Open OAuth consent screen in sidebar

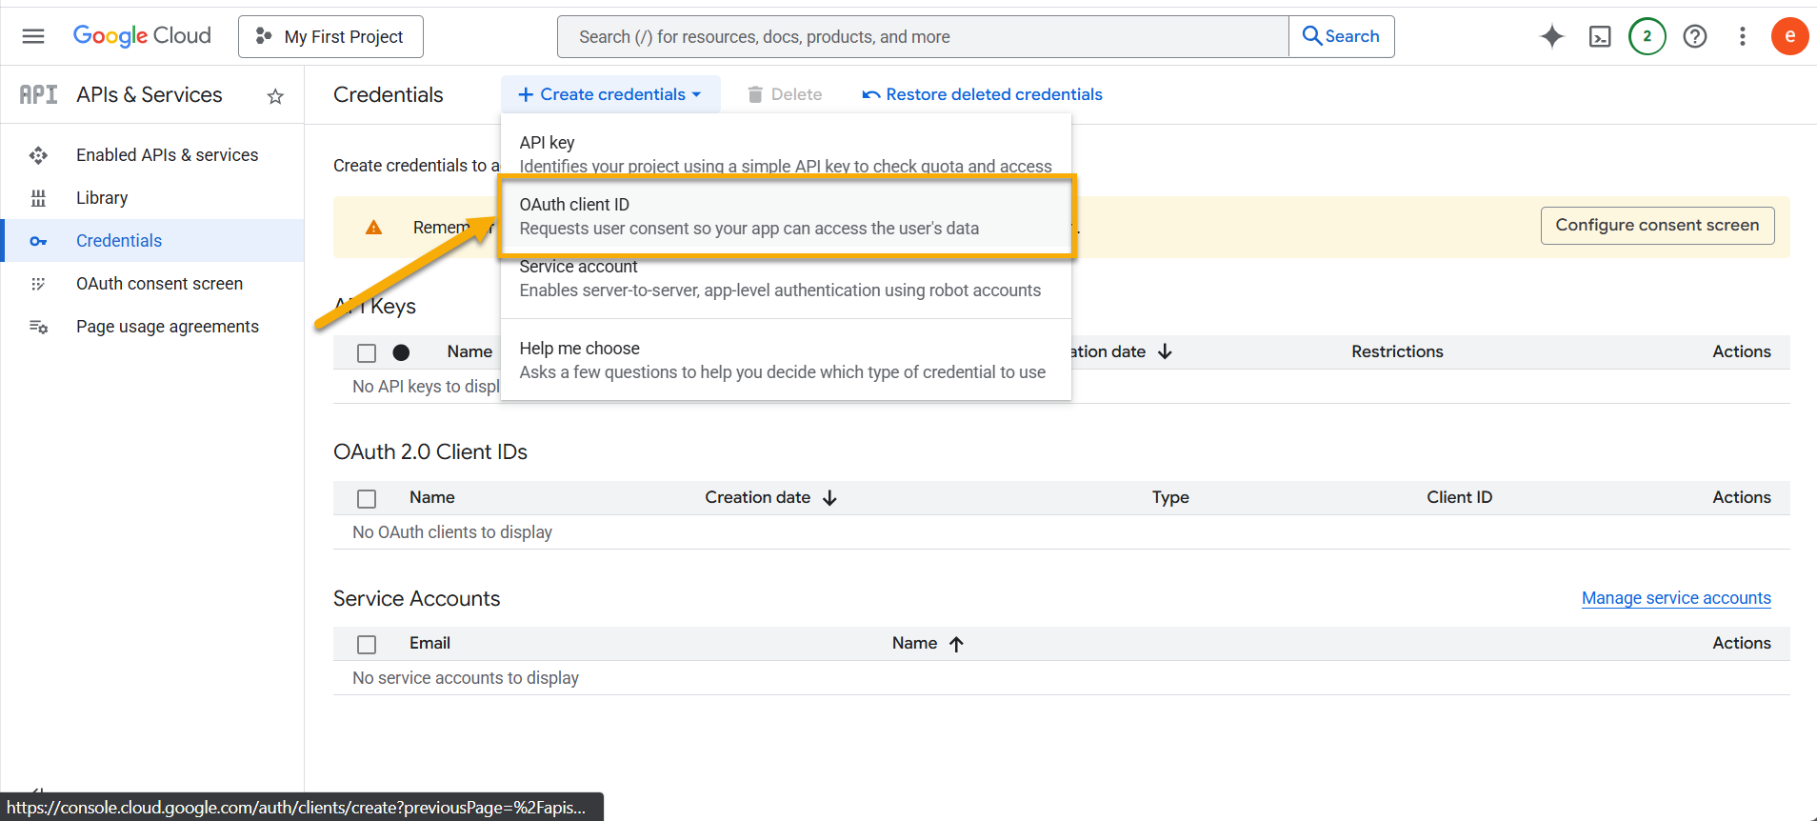[x=152, y=284]
